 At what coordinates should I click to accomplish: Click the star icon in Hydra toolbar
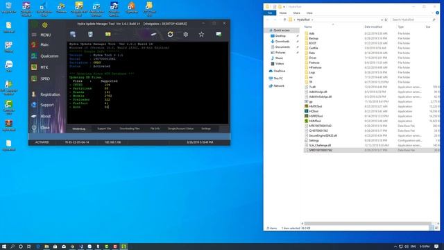coord(201,34)
